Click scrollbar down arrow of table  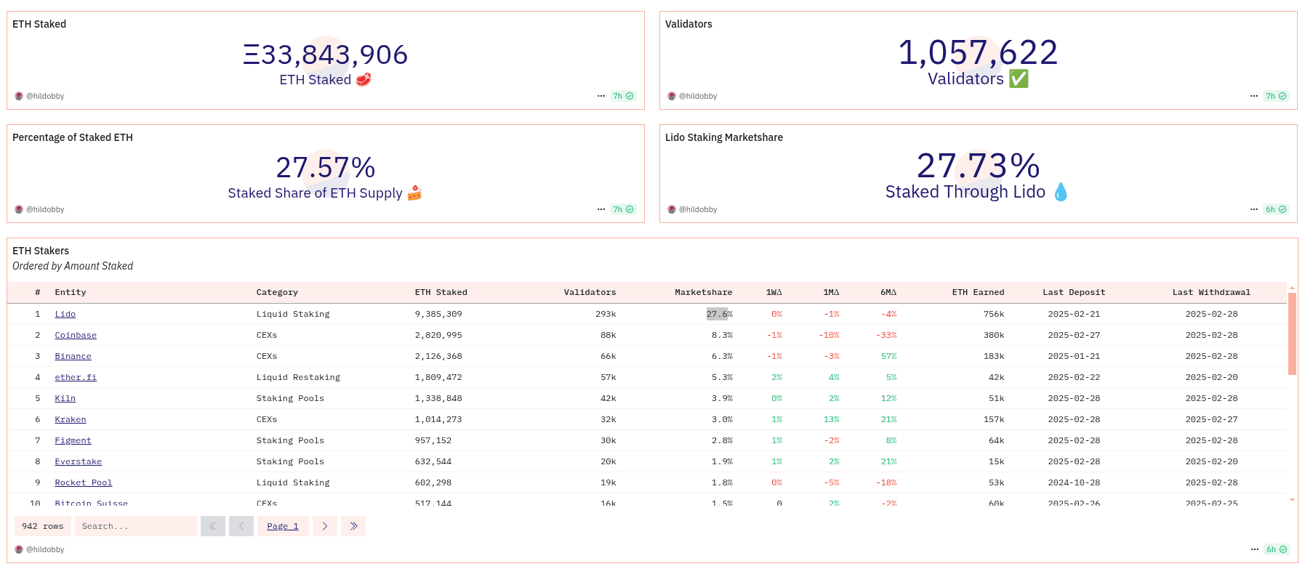pyautogui.click(x=1292, y=500)
